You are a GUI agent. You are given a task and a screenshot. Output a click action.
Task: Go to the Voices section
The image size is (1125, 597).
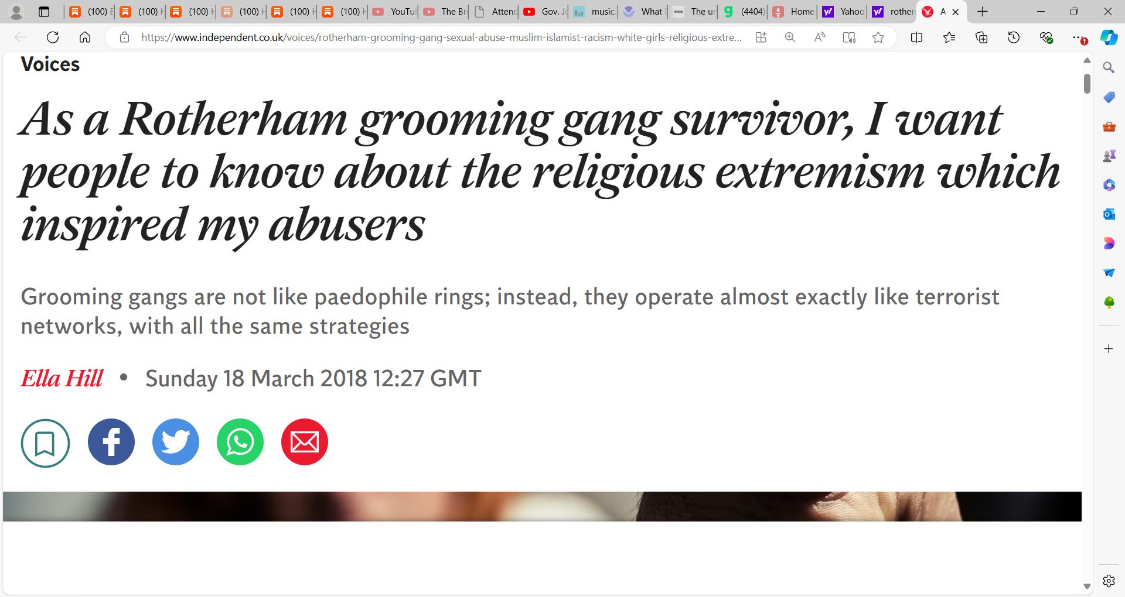(x=50, y=64)
